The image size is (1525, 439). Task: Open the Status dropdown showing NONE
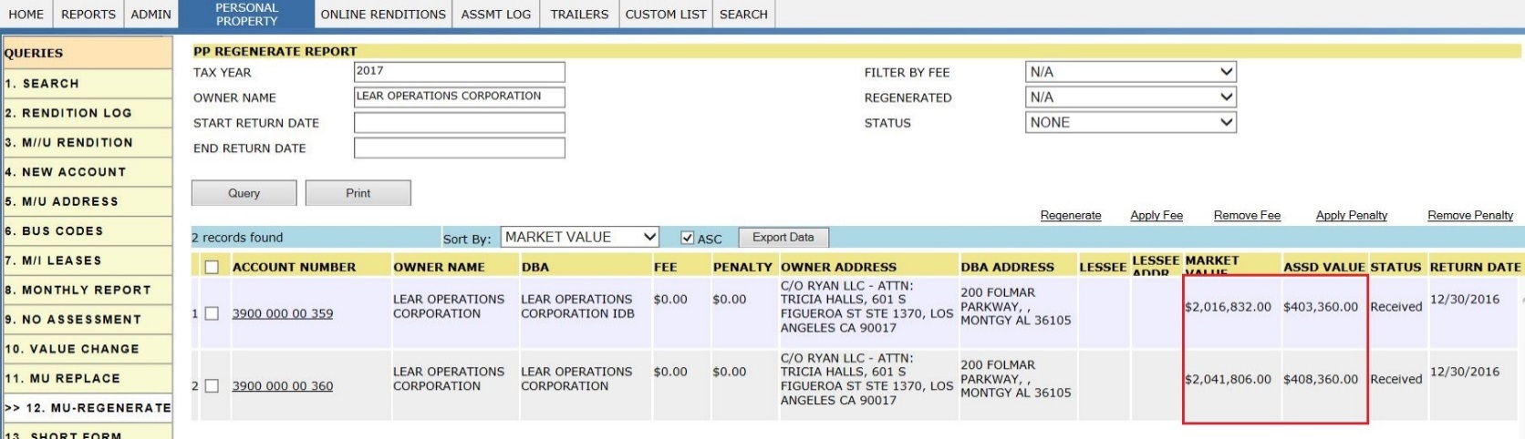coord(1130,123)
